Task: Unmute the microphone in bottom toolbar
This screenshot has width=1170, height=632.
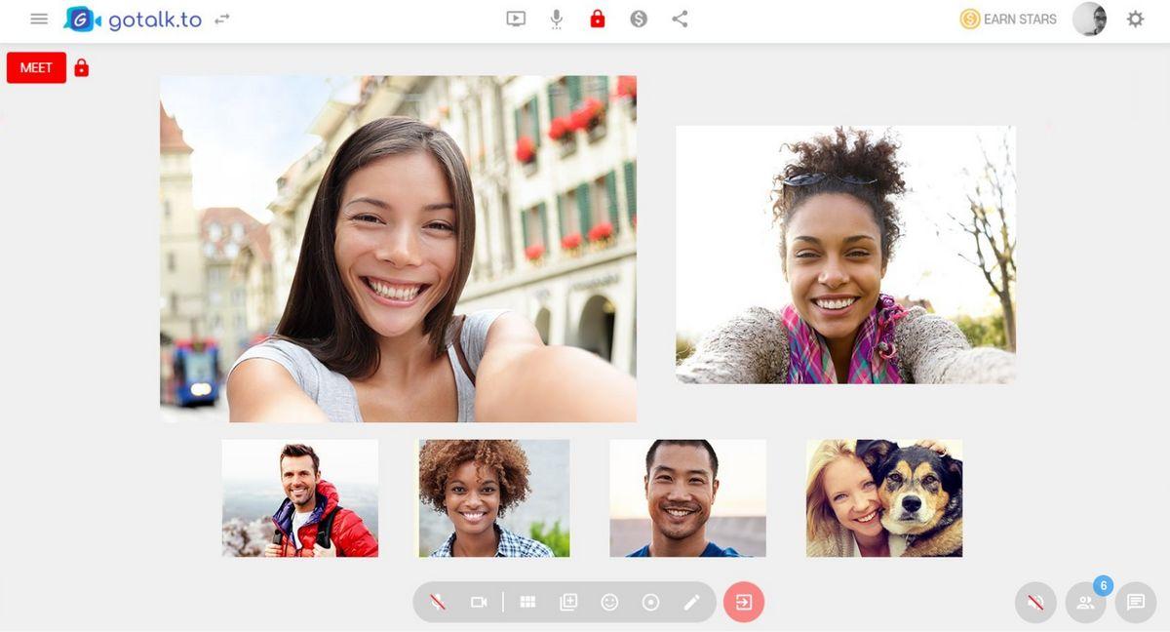Action: [438, 602]
